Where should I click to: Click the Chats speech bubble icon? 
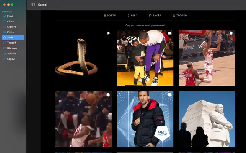5,21
